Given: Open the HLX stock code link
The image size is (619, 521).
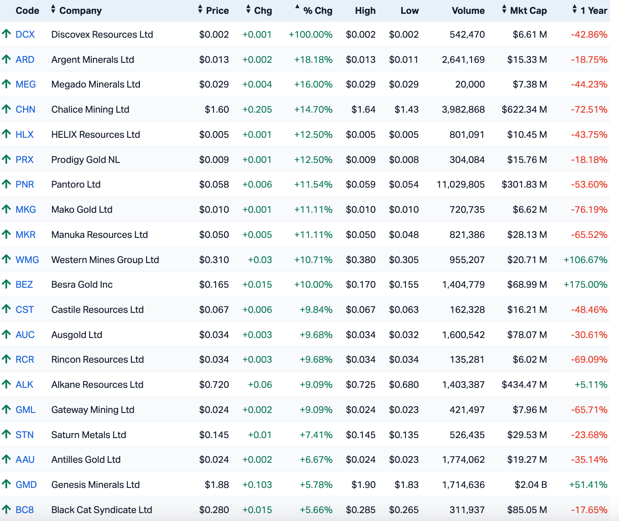Looking at the screenshot, I should coord(25,134).
